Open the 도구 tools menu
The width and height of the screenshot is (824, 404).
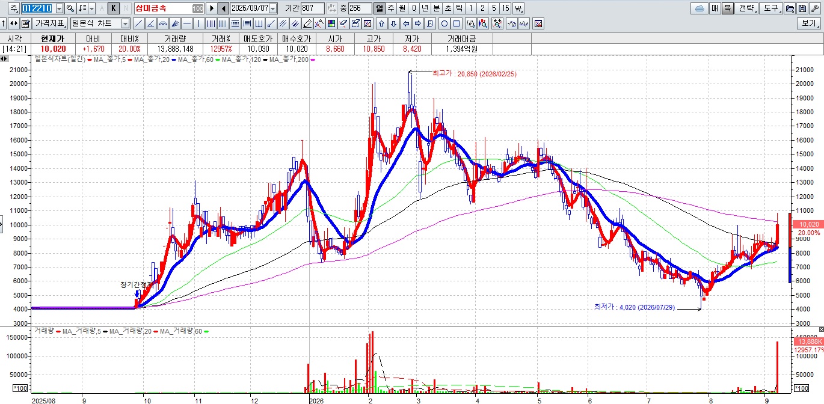pyautogui.click(x=770, y=8)
